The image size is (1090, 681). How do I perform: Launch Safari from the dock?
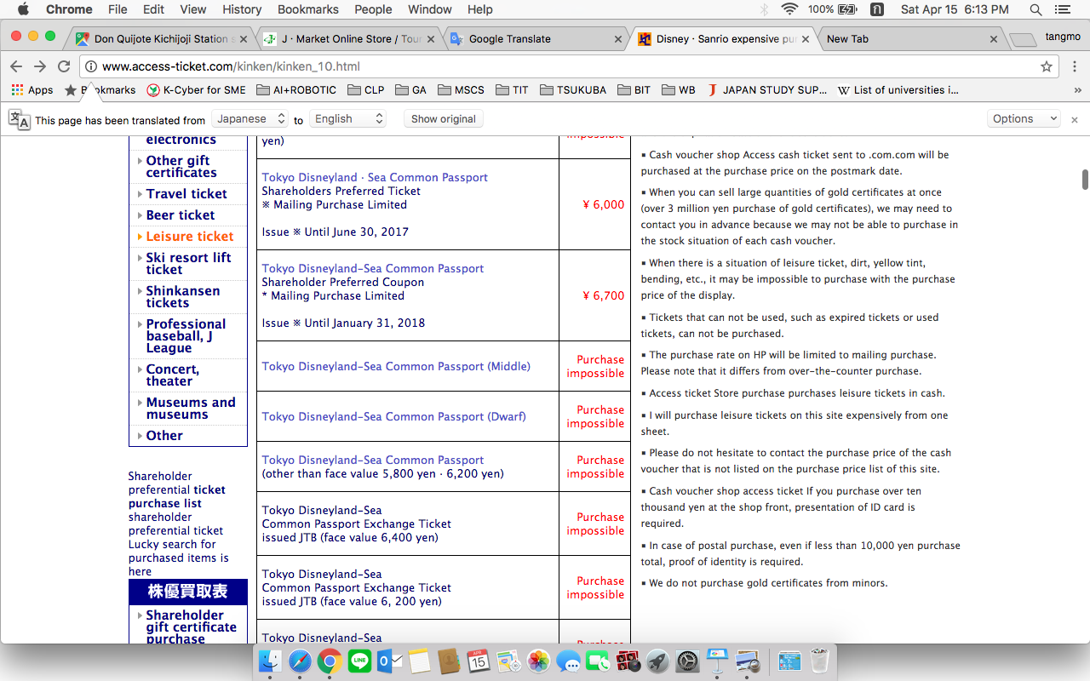point(300,661)
